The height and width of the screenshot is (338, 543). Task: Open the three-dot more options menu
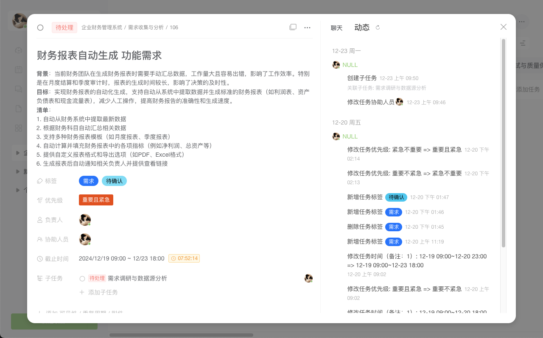point(308,28)
